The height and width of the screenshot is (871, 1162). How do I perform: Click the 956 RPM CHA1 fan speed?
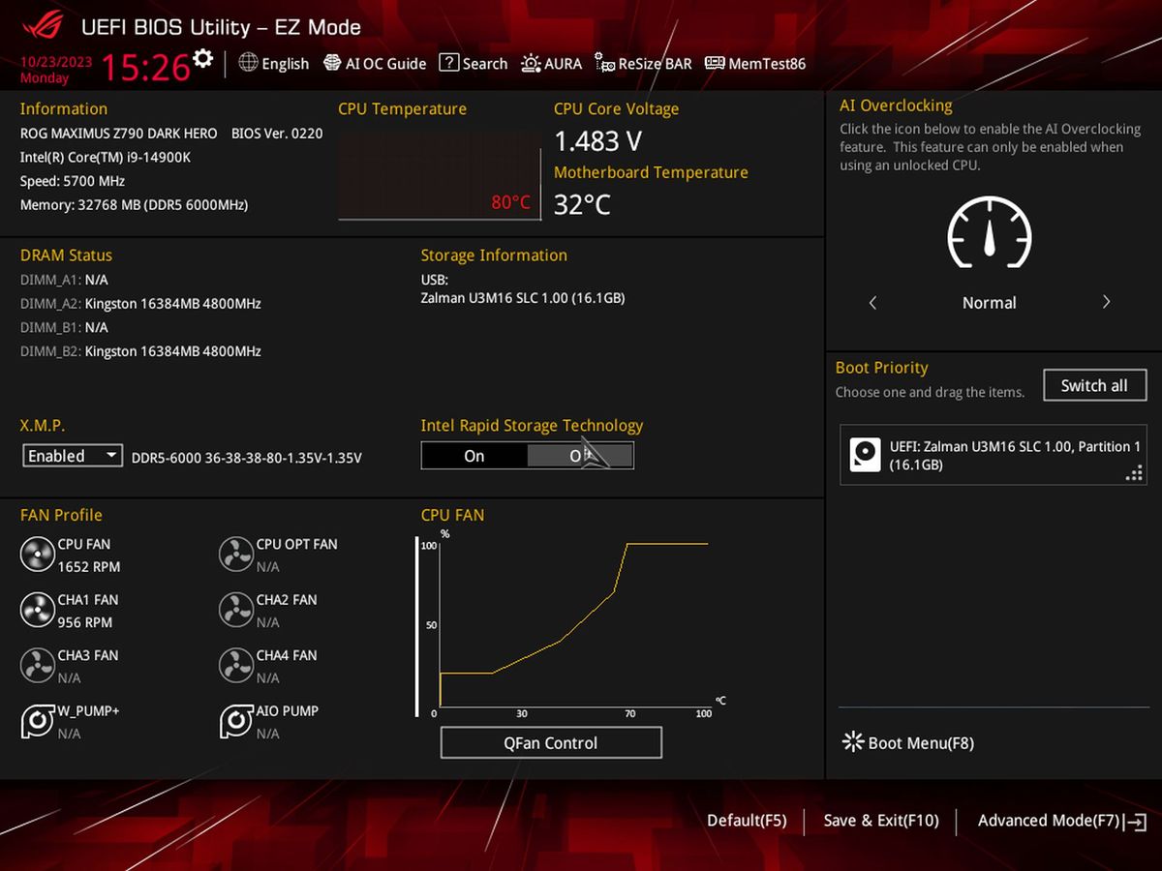[85, 622]
